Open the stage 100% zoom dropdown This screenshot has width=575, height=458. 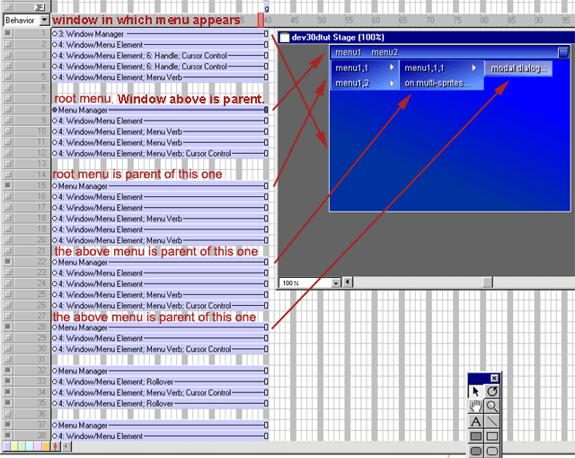click(x=337, y=283)
